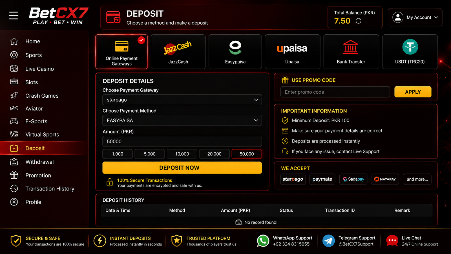Click the Transaction History clock icon
Viewport: 451px width, 254px height.
click(x=14, y=189)
